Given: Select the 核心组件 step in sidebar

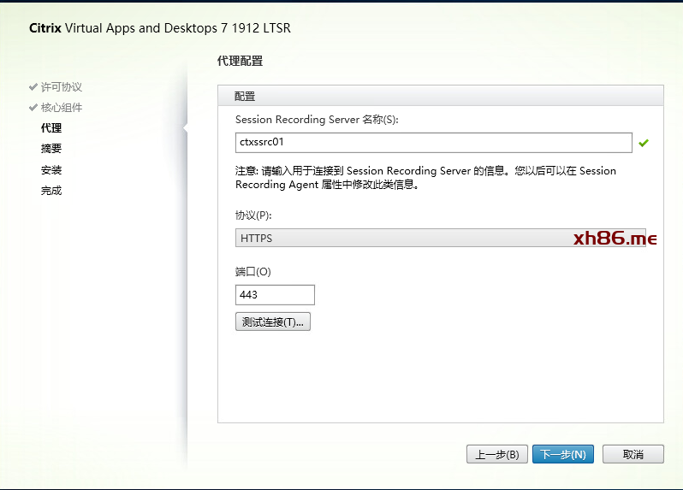Looking at the screenshot, I should 62,108.
